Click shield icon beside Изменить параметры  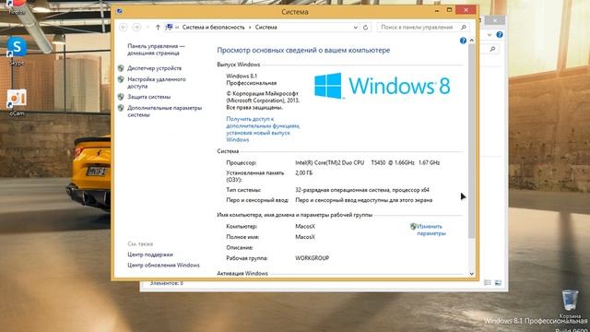tap(413, 227)
